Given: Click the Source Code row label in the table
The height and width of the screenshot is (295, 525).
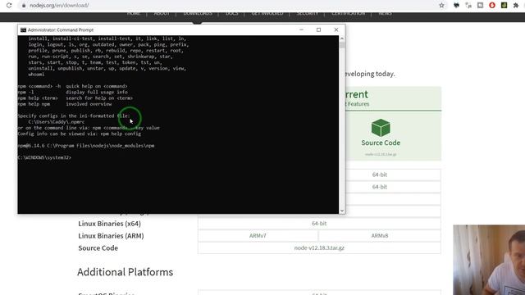Looking at the screenshot, I should (x=98, y=248).
